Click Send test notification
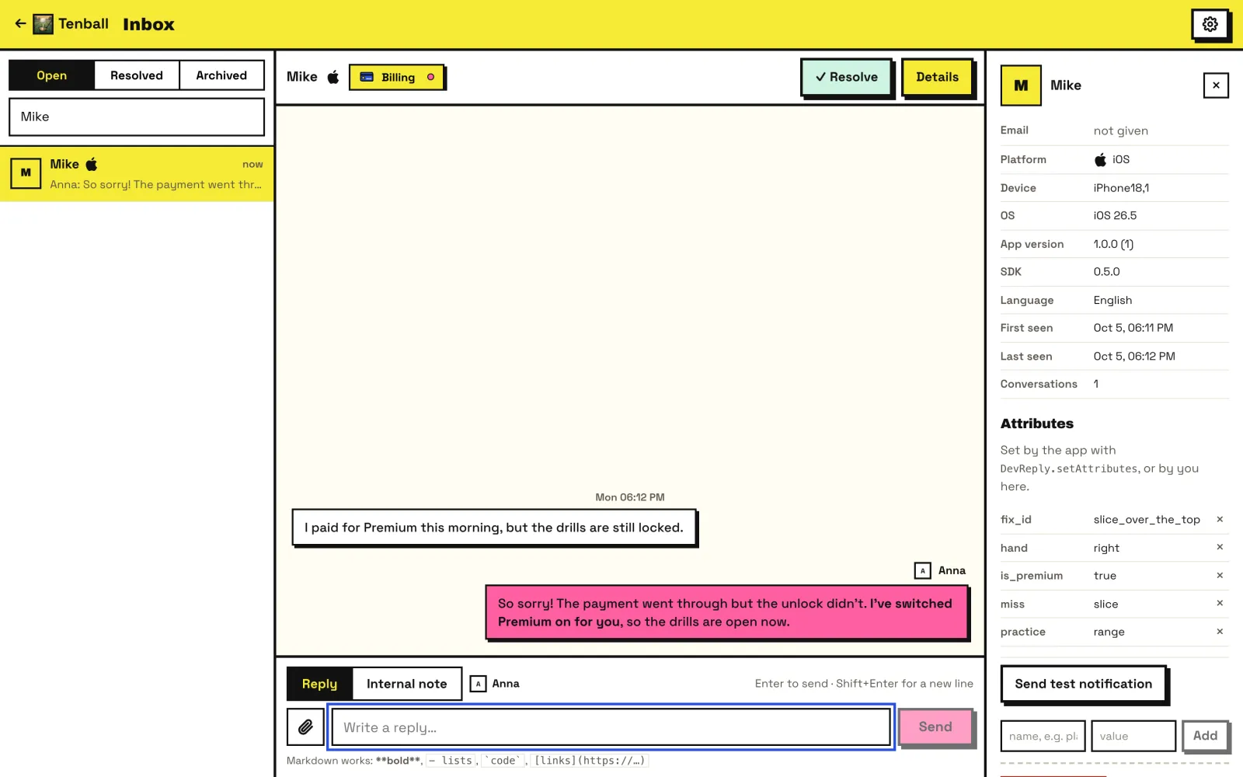The width and height of the screenshot is (1243, 777). coord(1083,684)
